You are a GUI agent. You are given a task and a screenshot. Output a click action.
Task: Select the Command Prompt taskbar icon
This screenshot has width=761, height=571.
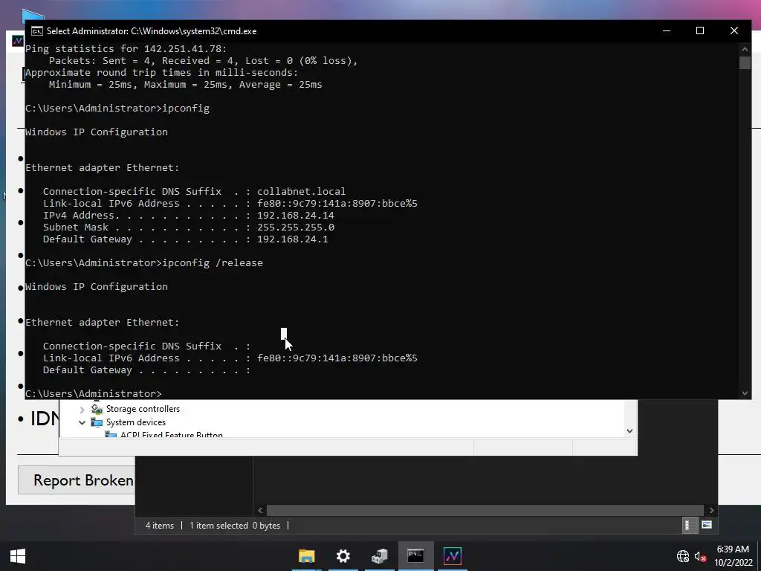click(x=415, y=556)
